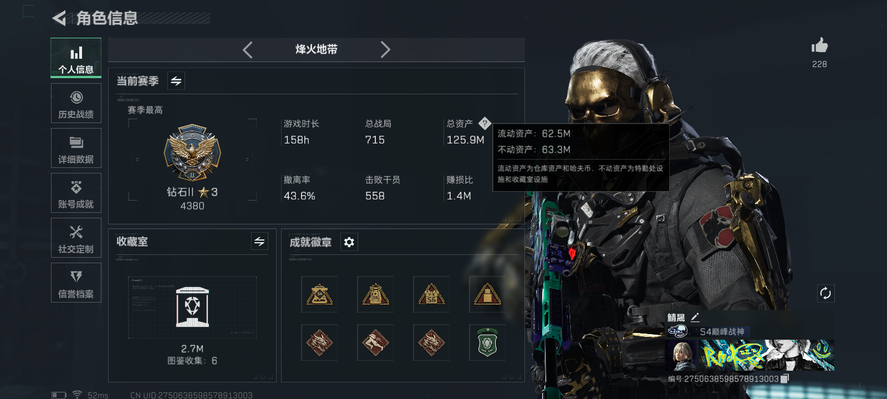Viewport: 887px width, 399px height.
Task: Edit the player nickname with the pencil icon
Action: (695, 318)
